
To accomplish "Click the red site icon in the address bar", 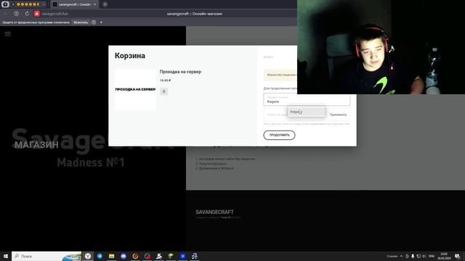I will coord(37,14).
